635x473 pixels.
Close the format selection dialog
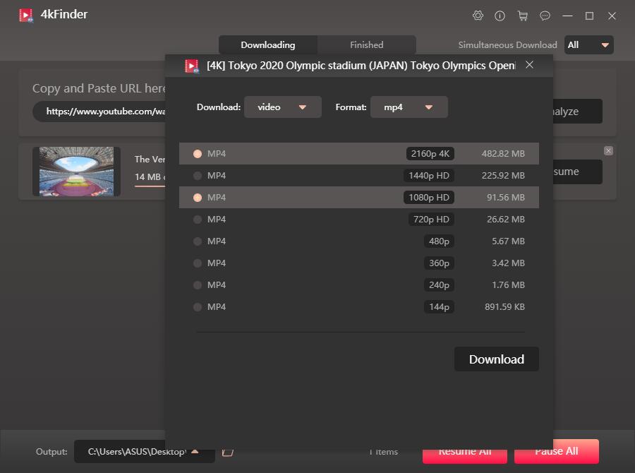(529, 65)
